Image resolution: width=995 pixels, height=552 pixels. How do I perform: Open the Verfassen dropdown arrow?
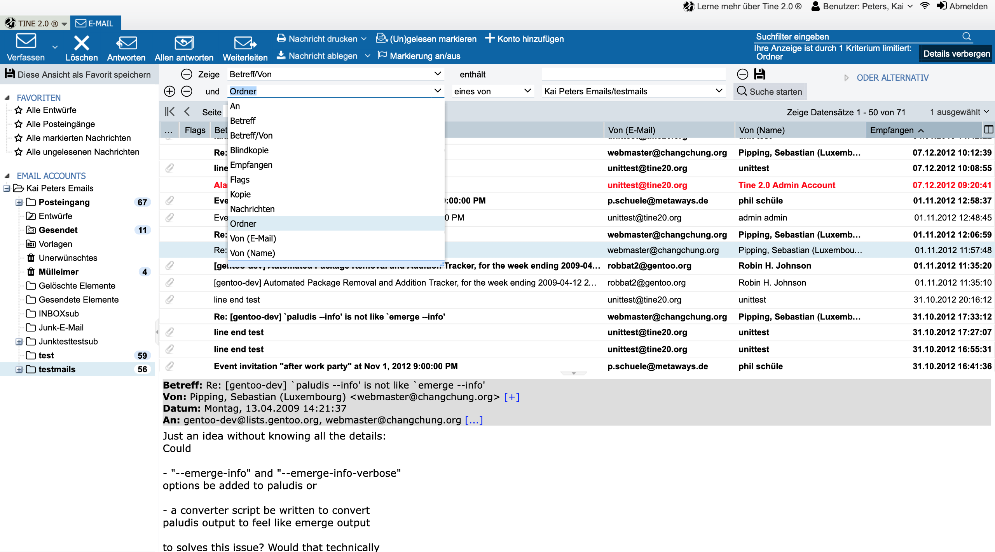point(55,47)
